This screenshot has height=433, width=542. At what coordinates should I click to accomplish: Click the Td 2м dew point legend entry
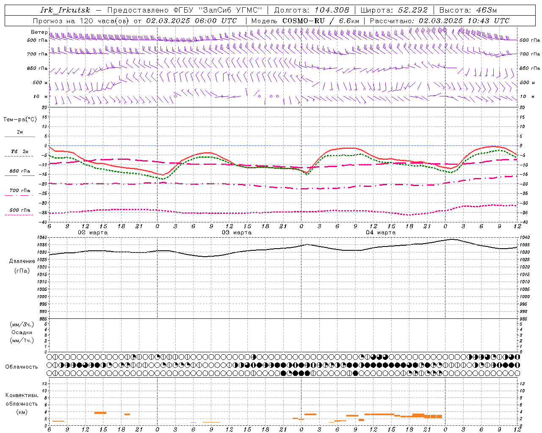(20, 151)
